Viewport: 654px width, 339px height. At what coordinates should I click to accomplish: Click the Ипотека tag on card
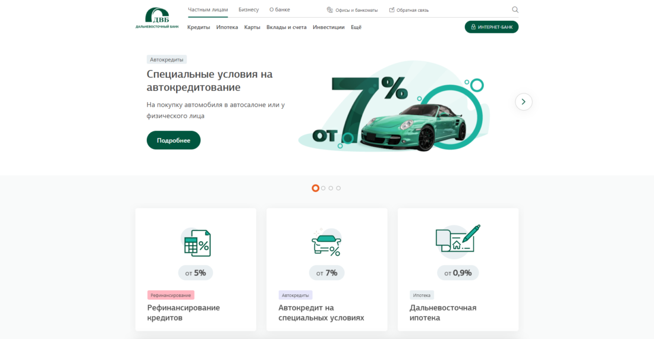click(422, 295)
